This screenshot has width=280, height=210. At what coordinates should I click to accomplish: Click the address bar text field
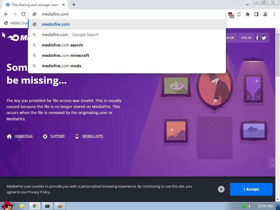127,14
